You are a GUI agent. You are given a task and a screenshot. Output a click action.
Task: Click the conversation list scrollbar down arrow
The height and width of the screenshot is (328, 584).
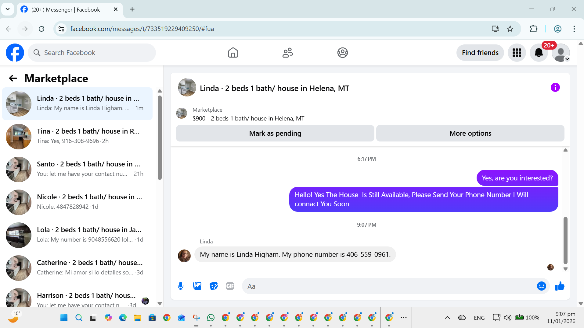click(159, 303)
